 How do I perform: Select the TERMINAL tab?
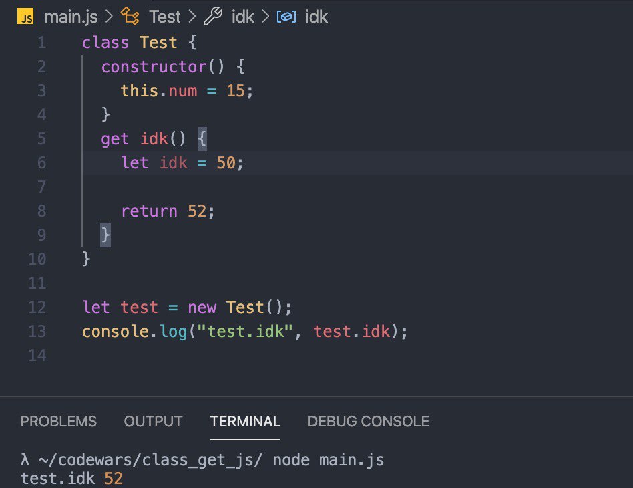point(245,421)
